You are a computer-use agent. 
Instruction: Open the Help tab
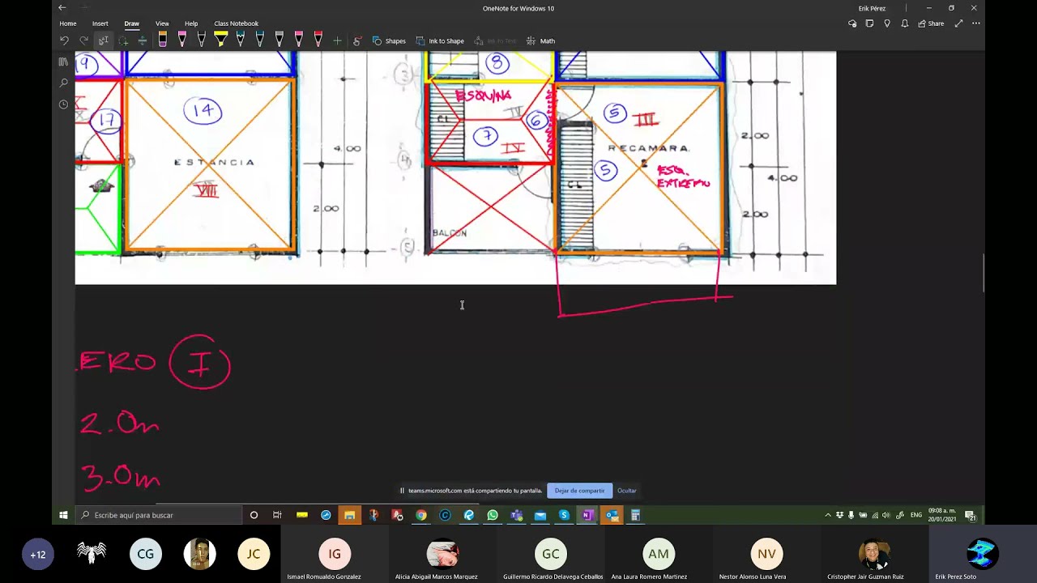coord(191,23)
